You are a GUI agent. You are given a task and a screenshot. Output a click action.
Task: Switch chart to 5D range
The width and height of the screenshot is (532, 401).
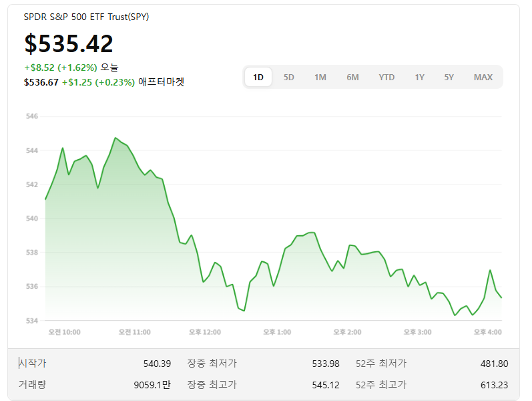289,77
